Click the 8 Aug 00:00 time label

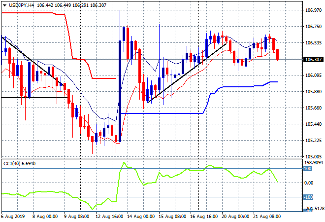click(45, 217)
